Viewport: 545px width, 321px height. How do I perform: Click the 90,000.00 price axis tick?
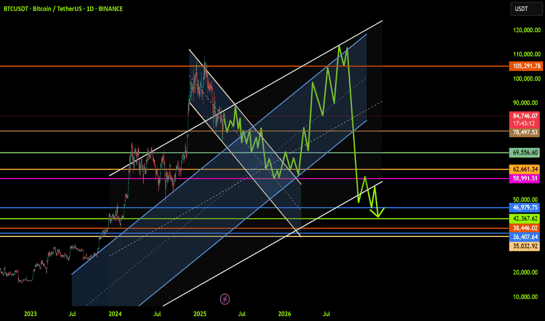tap(526, 103)
